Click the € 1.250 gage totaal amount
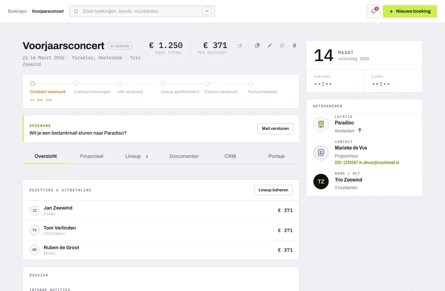Screen dimensions: 445x291 coord(166,45)
